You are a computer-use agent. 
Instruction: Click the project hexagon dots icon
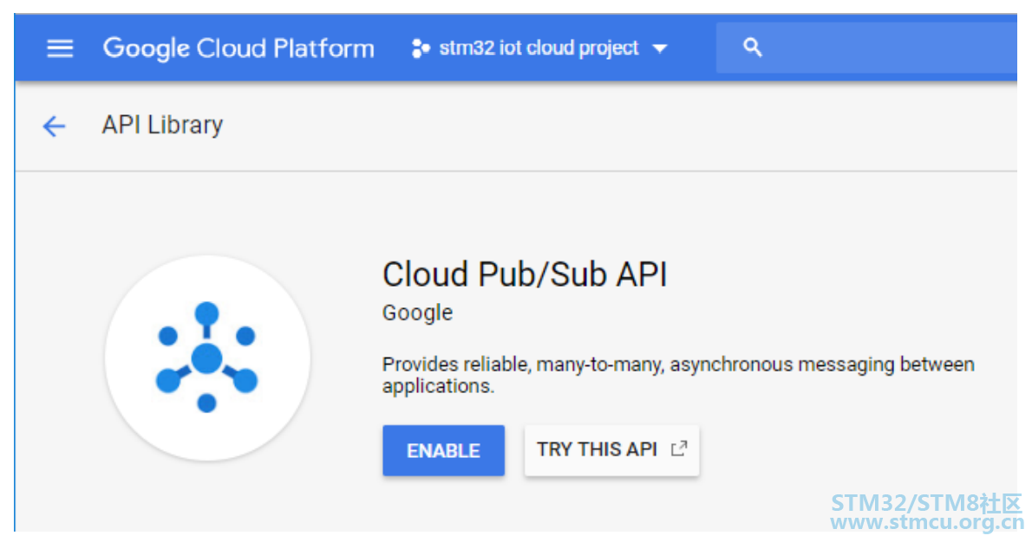421,48
